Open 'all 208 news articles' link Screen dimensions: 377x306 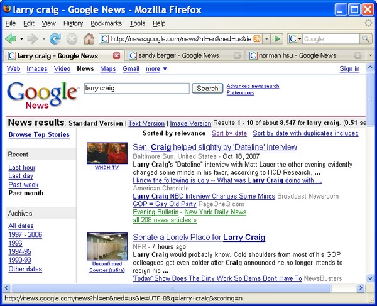click(165, 220)
